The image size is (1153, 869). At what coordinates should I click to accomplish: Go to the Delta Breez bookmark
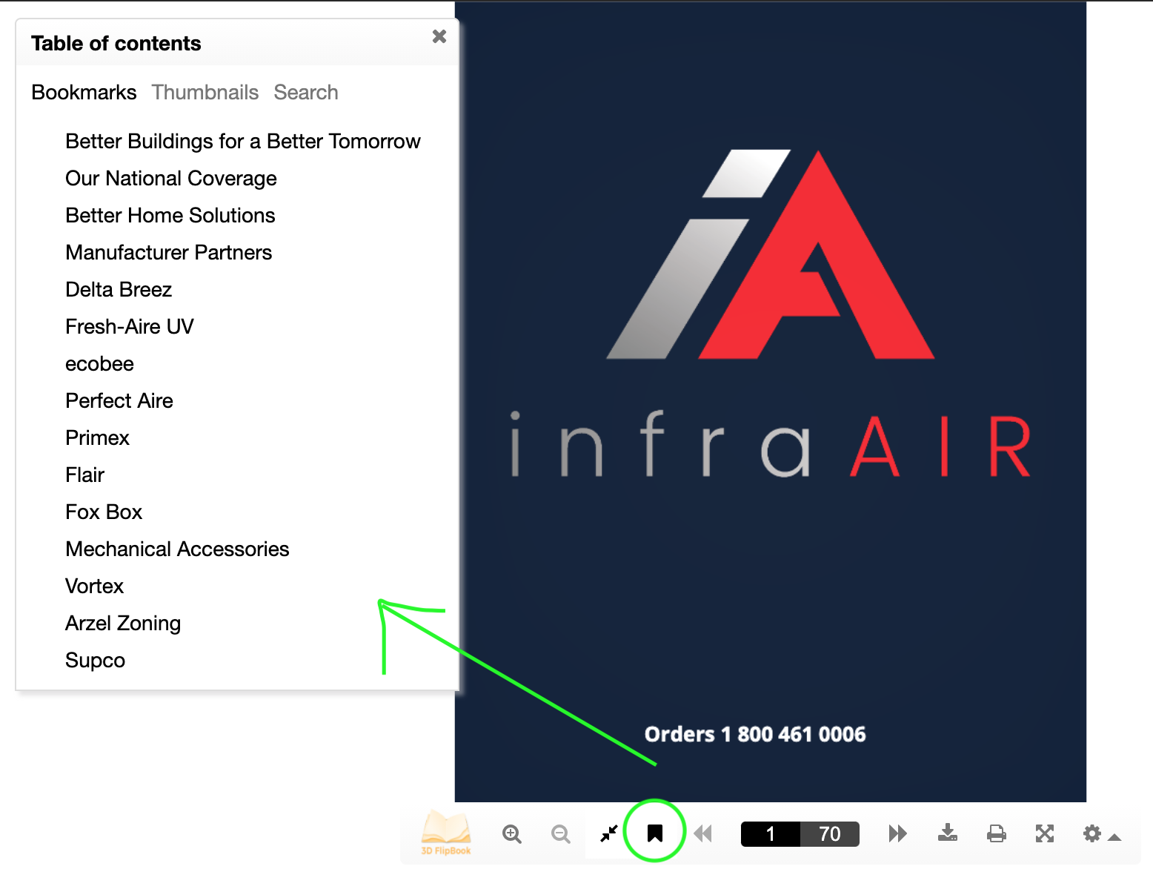(x=119, y=290)
